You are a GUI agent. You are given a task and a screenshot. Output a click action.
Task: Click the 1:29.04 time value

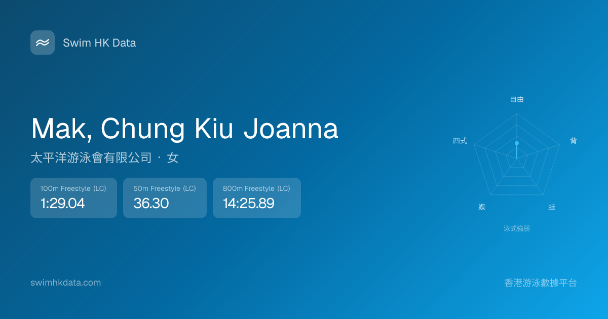[x=62, y=204]
